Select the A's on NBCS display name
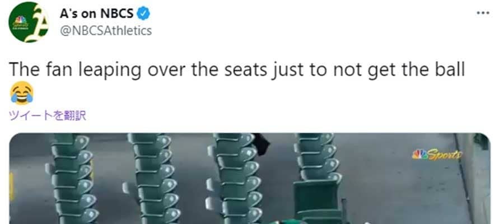This screenshot has width=504, height=224. (96, 13)
